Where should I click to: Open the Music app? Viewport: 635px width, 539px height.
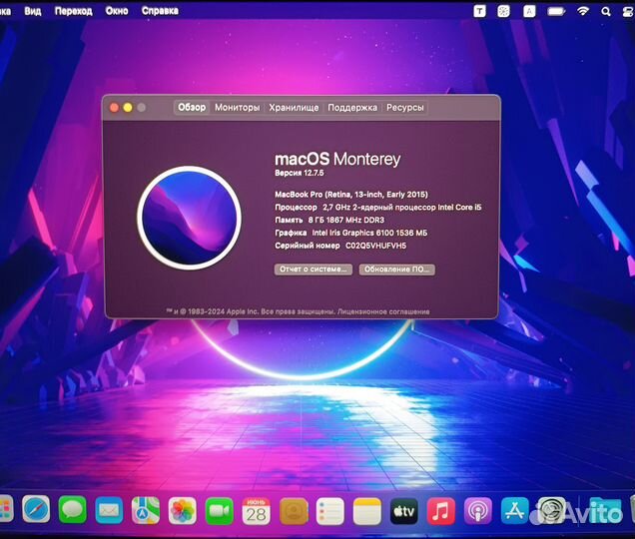click(440, 511)
